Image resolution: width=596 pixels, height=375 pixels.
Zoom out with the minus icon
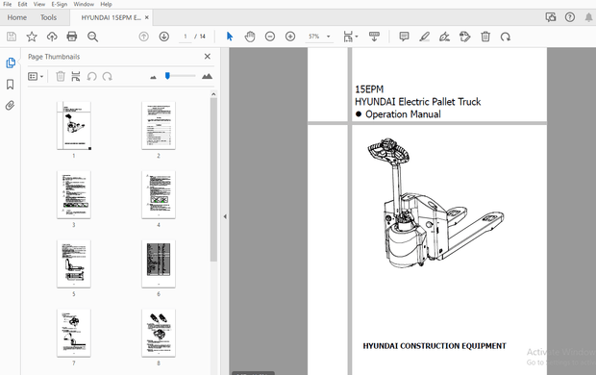(270, 37)
